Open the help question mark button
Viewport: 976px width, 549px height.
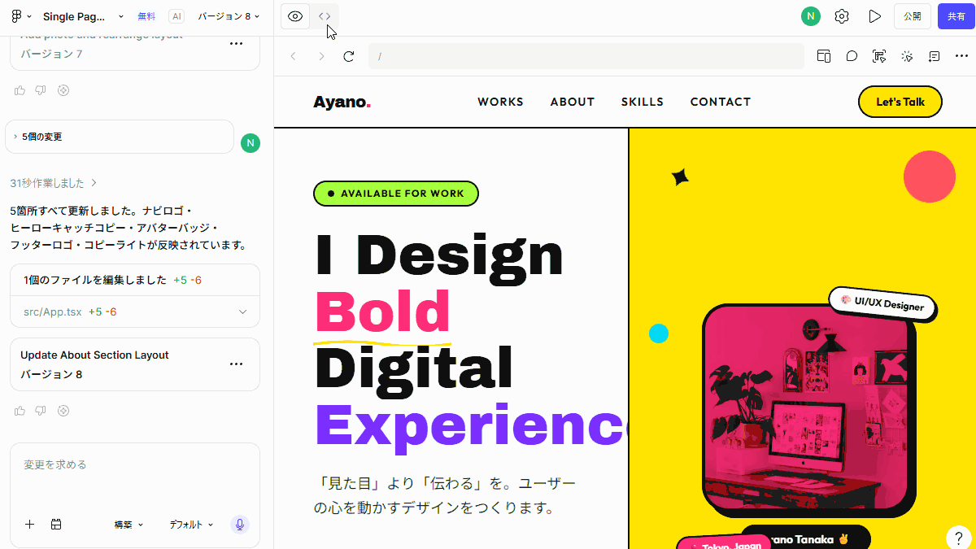[959, 538]
